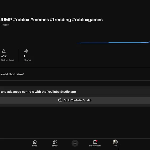Viewport: 150px width, 150px height.
Task: Open the You profile avatar
Action: coord(115,142)
